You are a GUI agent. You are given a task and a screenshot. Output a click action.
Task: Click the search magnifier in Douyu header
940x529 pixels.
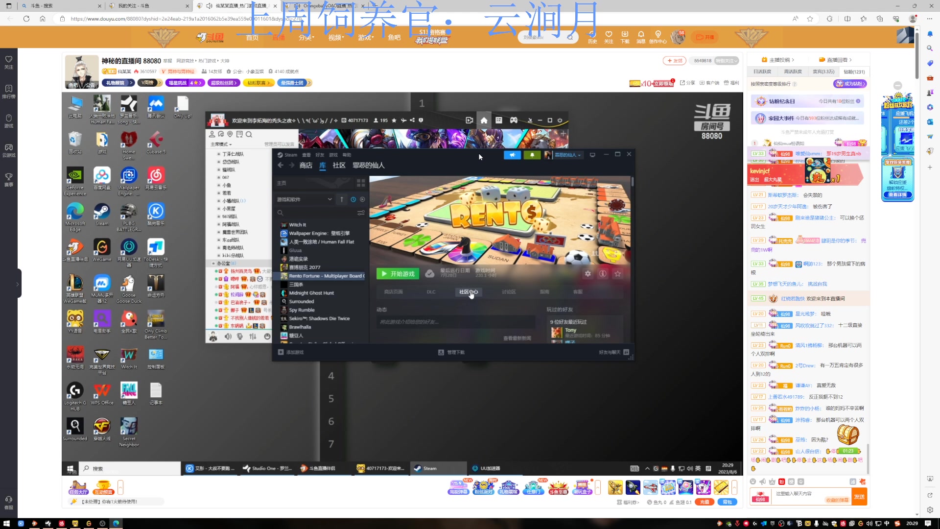[x=570, y=37]
